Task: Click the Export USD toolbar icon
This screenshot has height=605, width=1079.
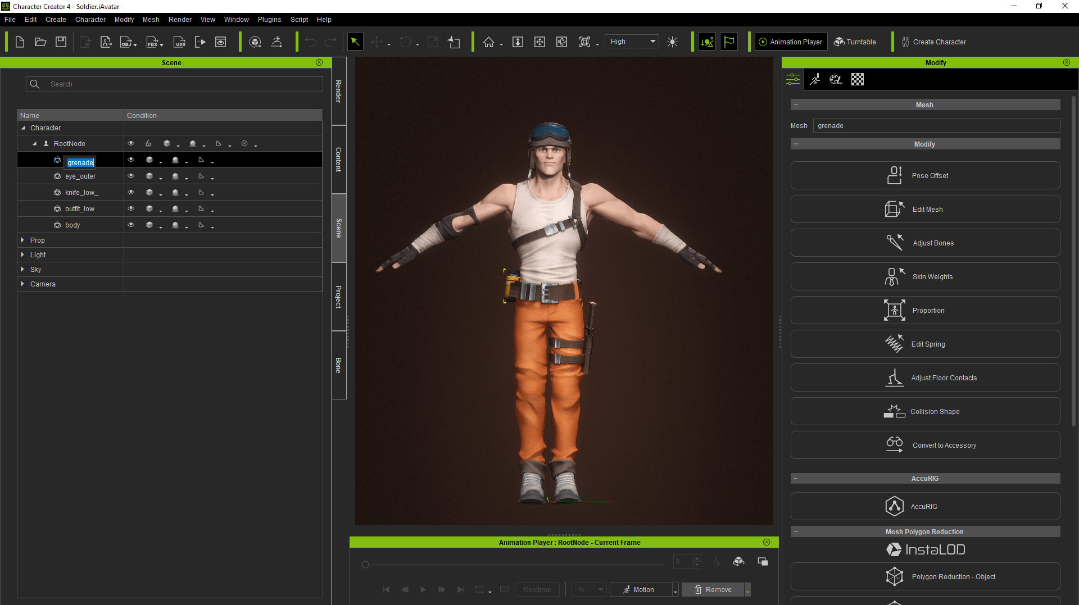Action: (180, 42)
